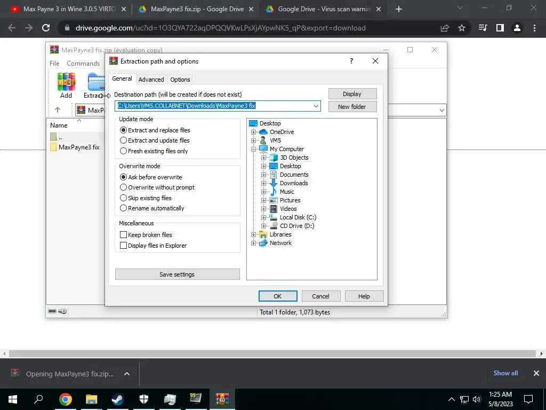Open File Explorer from the taskbar

click(92, 399)
